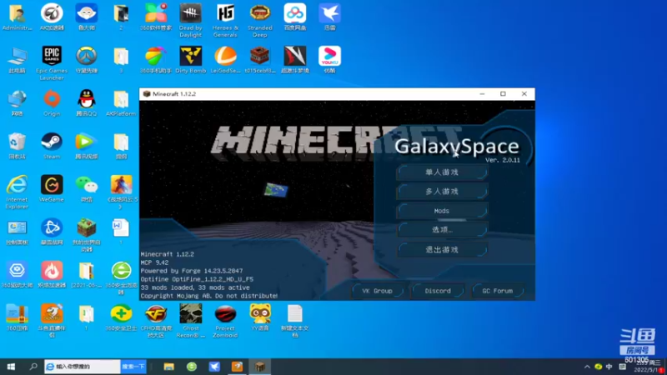Select the 360压缩 desktop icon
This screenshot has height=375, width=667.
click(x=17, y=318)
